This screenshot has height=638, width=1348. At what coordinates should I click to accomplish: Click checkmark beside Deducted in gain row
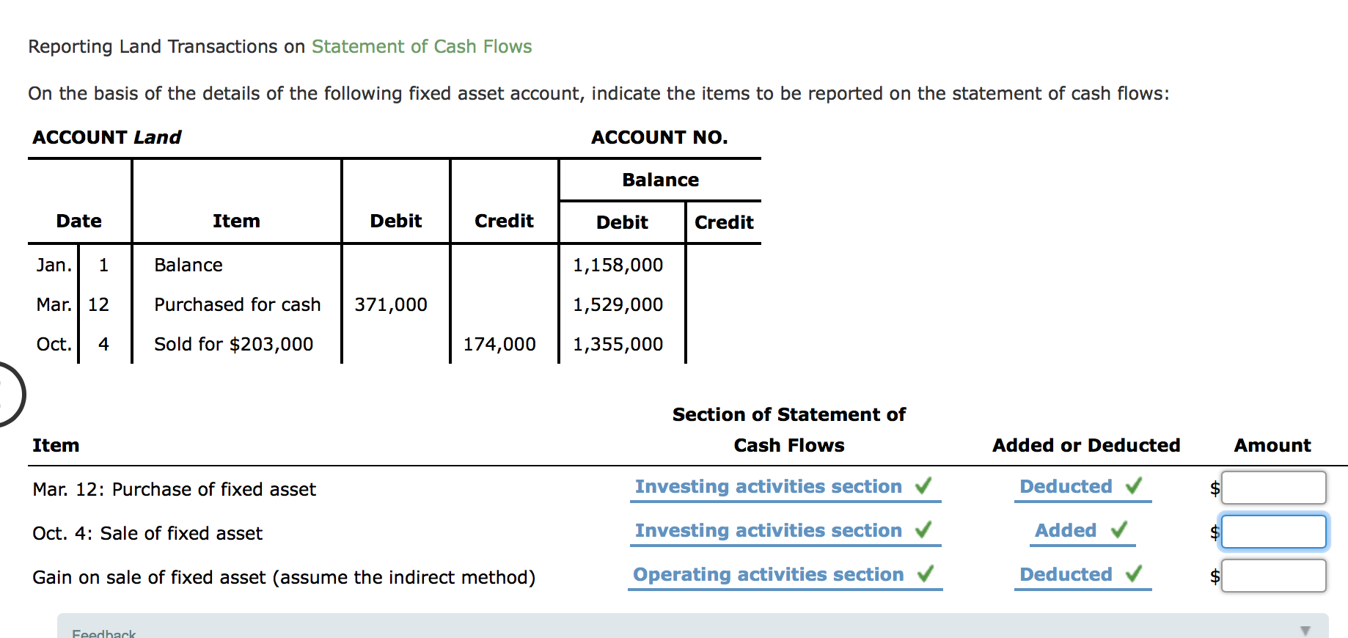tap(1134, 573)
